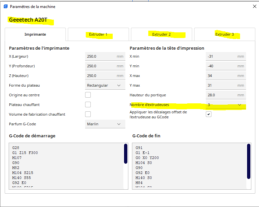Edit the Y (Profondeur) field
Image resolution: width=259 pixels, height=207 pixels.
(105, 66)
